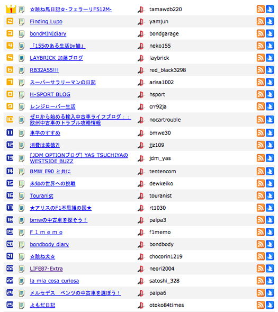278x312 pixels.
Task: Open RSS feed for tamawdb220 row
Action: [x=261, y=9]
